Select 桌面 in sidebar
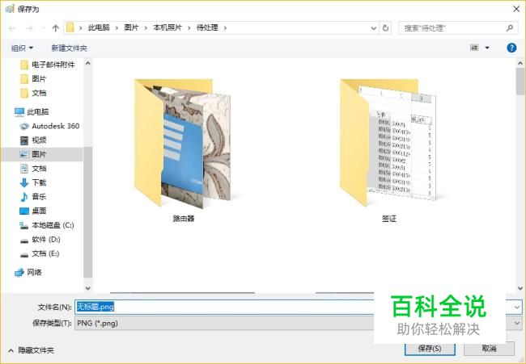The height and width of the screenshot is (364, 526). pyautogui.click(x=33, y=211)
